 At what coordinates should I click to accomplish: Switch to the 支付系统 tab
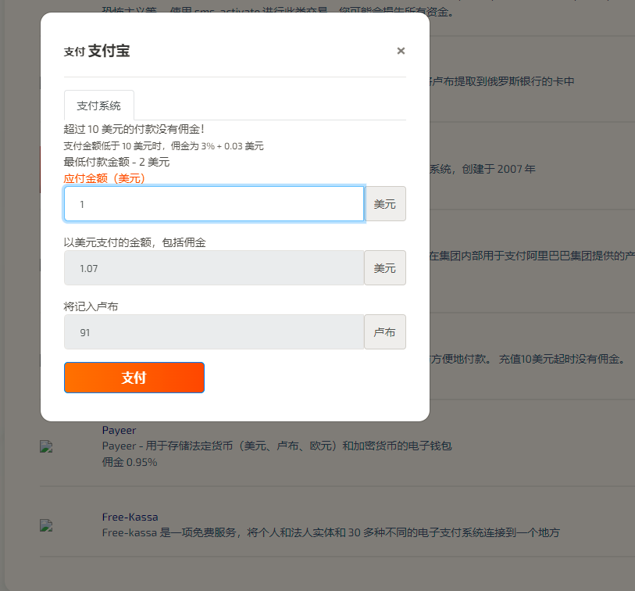tap(98, 105)
